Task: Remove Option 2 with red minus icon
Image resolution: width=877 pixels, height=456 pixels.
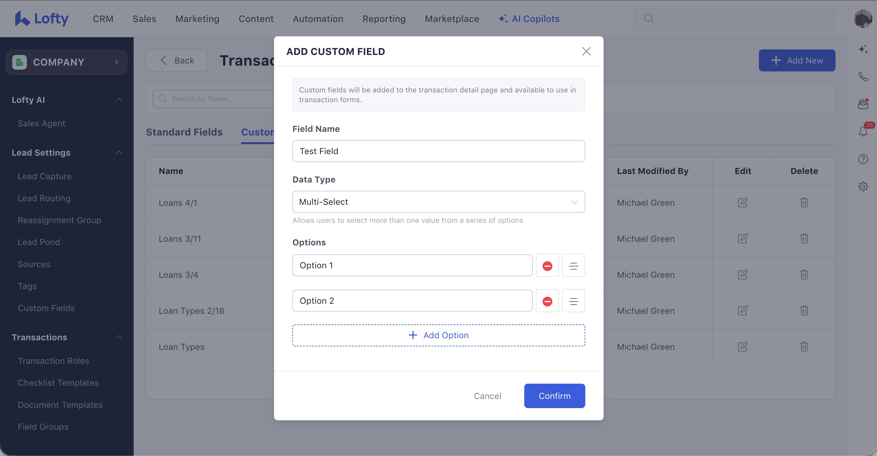Action: point(547,301)
